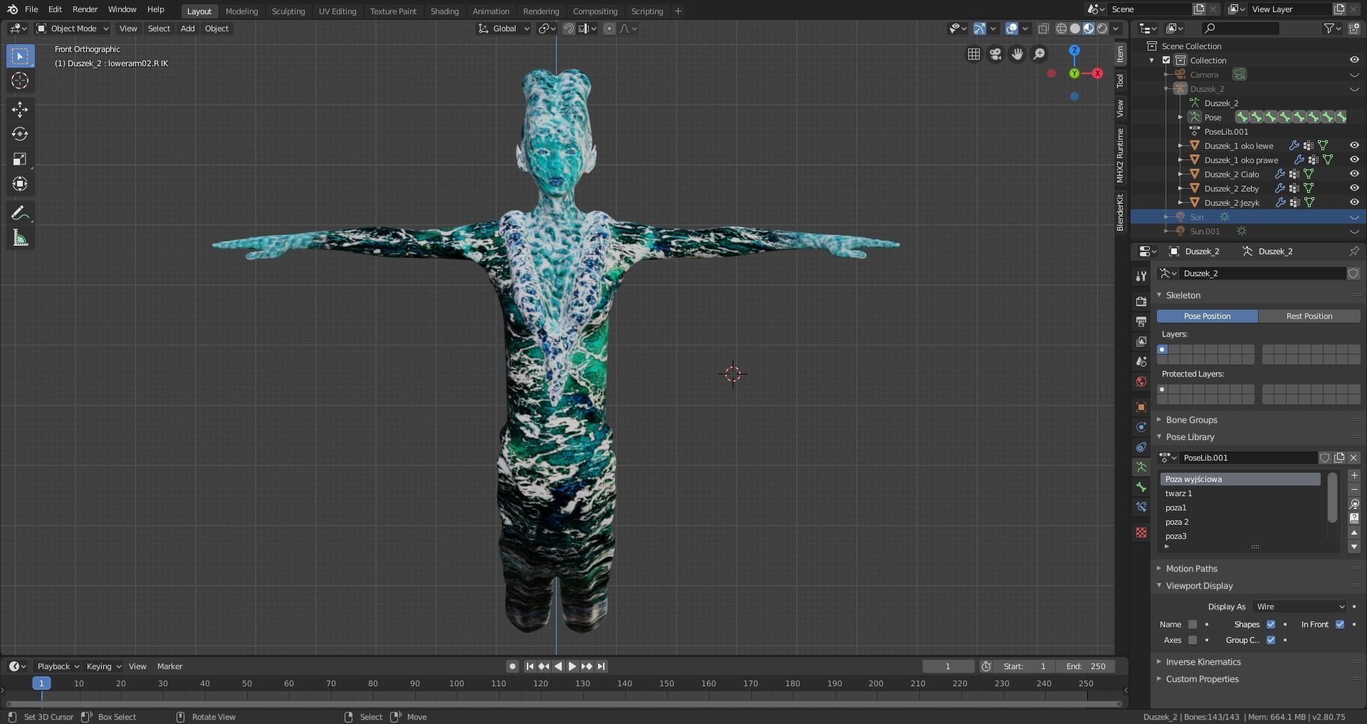Switch to Sculpting workspace tab
The height and width of the screenshot is (724, 1367).
[288, 11]
